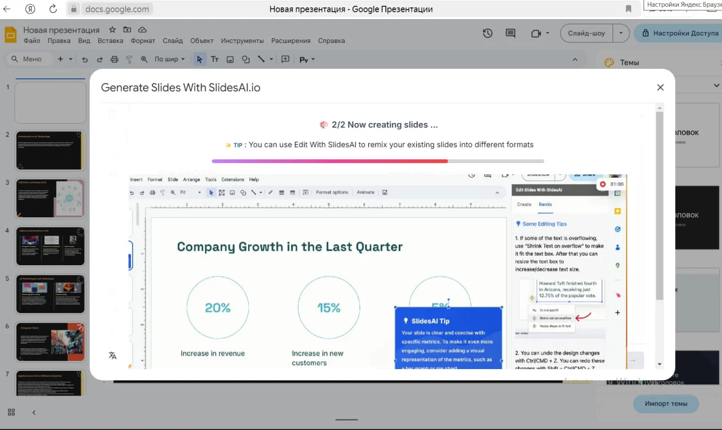Expand the Слайд-шоу dropdown arrow
Image resolution: width=722 pixels, height=430 pixels.
(x=621, y=33)
